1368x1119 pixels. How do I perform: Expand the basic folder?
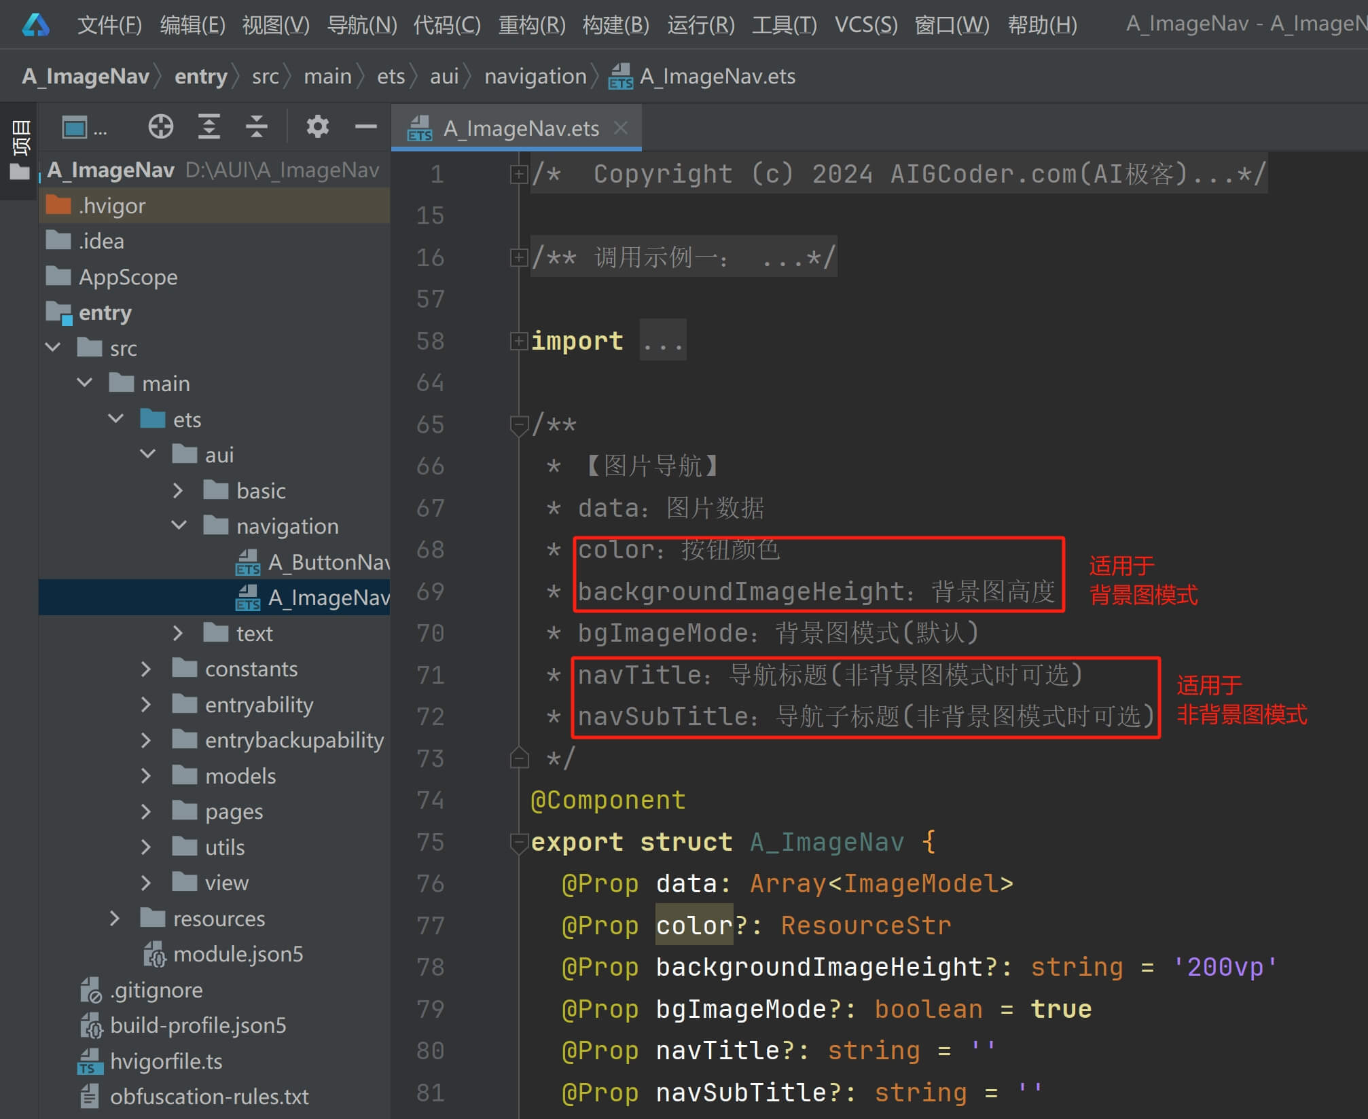click(178, 490)
